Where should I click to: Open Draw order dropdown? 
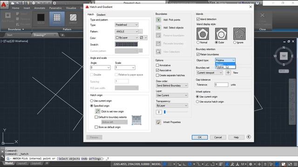(172, 85)
